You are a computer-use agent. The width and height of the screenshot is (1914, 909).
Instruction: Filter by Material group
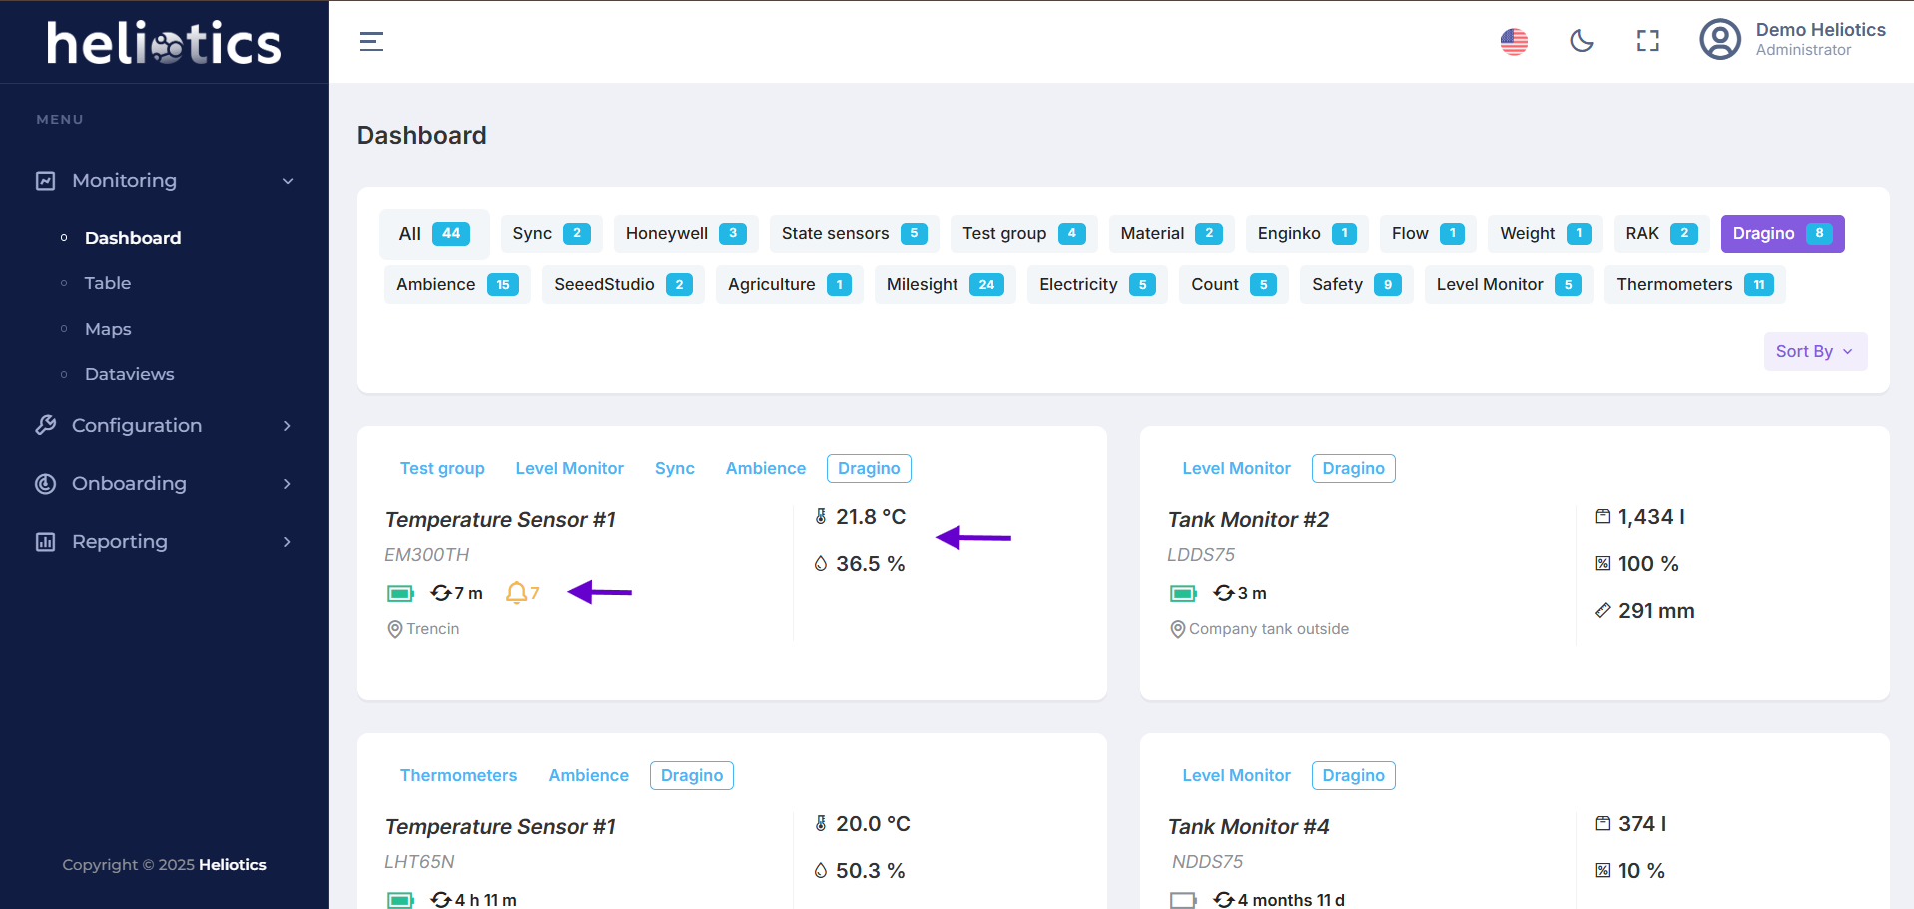(x=1171, y=233)
